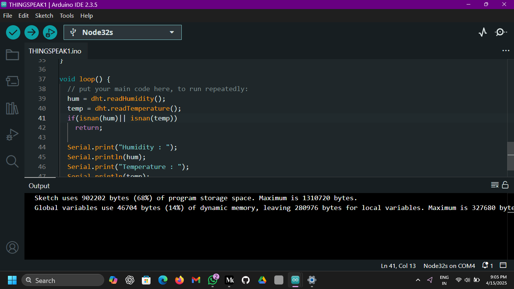The height and width of the screenshot is (289, 514).
Task: Open the Sketch menu
Action: tap(44, 16)
